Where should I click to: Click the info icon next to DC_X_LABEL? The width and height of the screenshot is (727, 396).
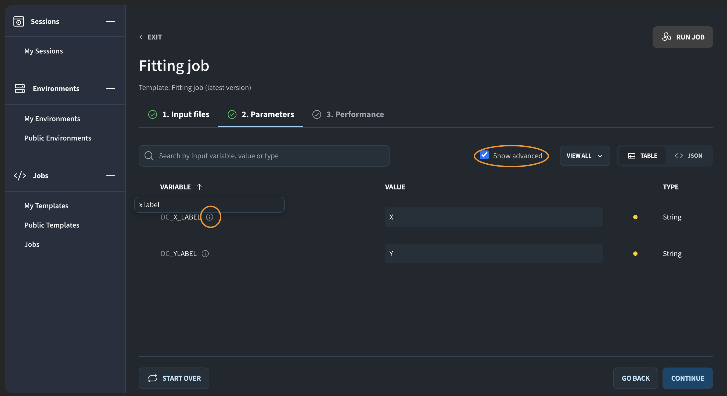click(209, 217)
